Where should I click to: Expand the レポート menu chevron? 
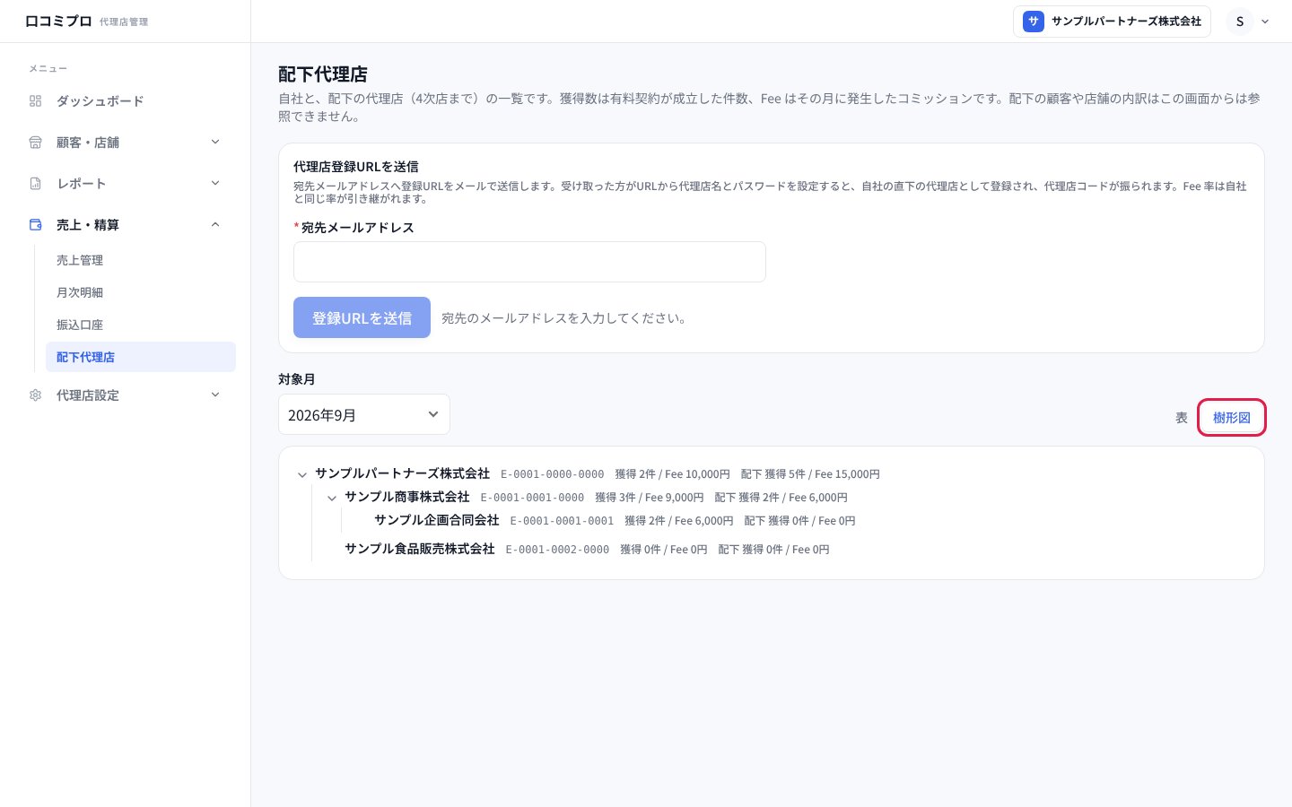[215, 184]
